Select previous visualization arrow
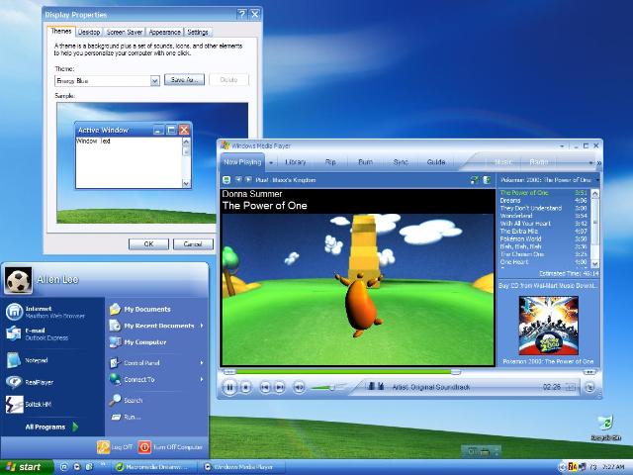This screenshot has height=475, width=633. tap(238, 179)
